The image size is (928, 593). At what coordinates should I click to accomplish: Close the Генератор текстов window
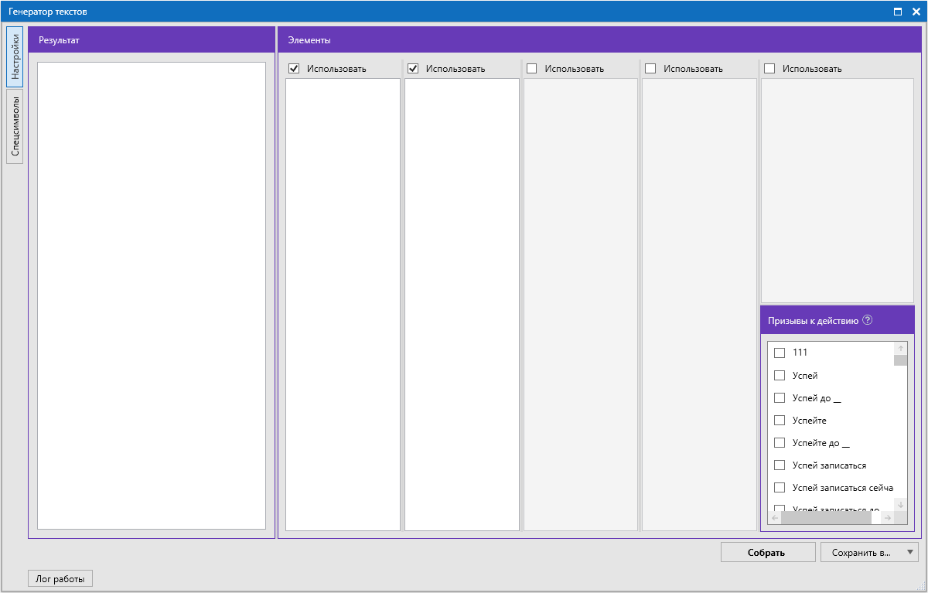coord(916,12)
